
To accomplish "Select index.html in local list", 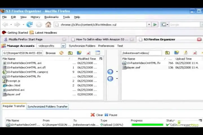I will coord(52,85).
